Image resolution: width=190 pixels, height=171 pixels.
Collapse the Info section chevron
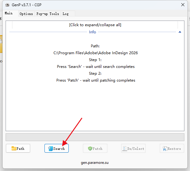coord(180,32)
